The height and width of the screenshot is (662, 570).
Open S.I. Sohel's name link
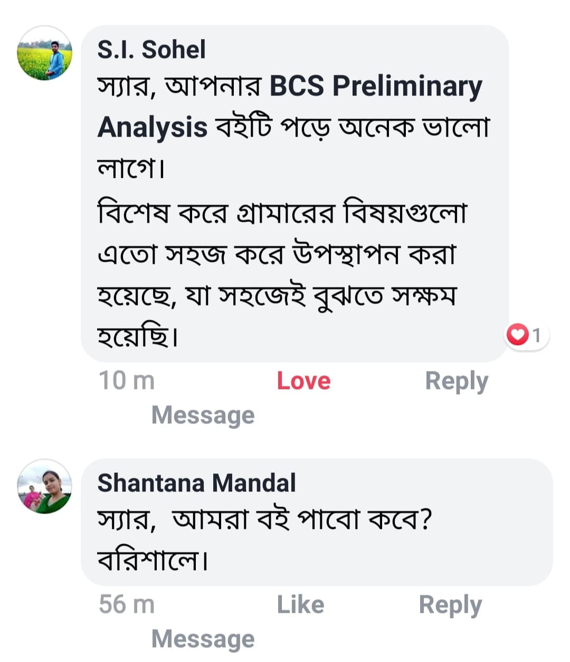(x=151, y=50)
